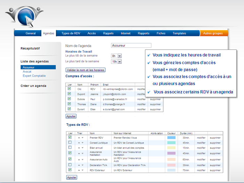Click the clicRDV logo
244x183 pixels.
pyautogui.click(x=24, y=17)
